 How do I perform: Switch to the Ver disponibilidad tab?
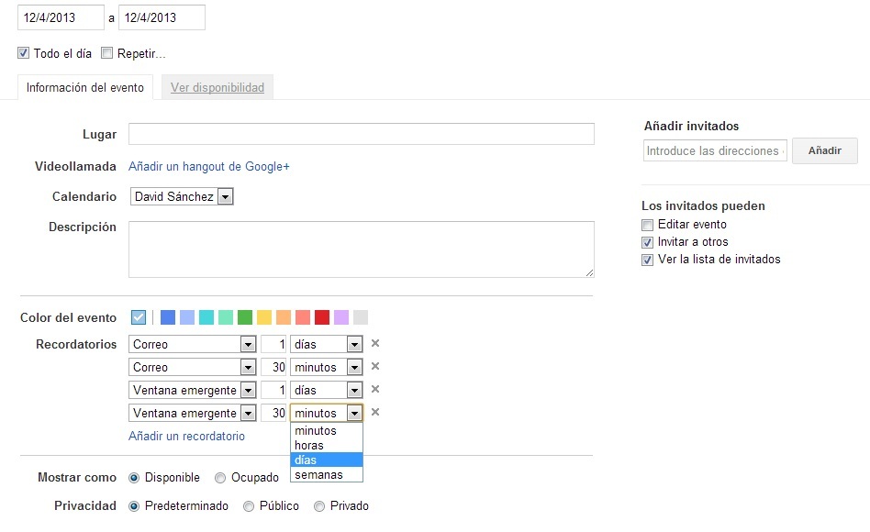pos(217,88)
